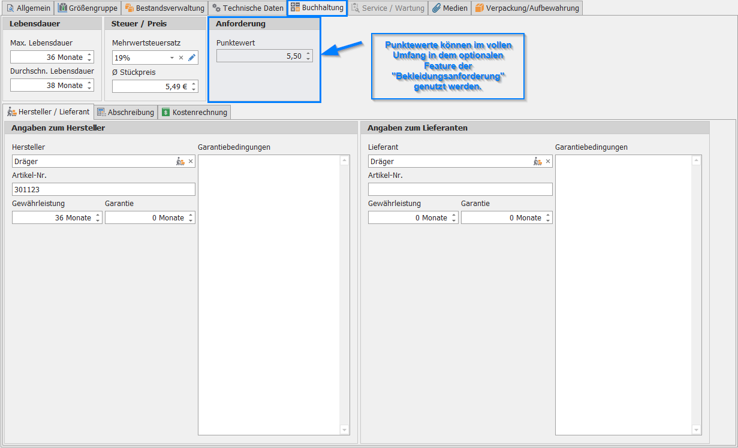Clear the Lieferant field using its X icon

pos(548,162)
